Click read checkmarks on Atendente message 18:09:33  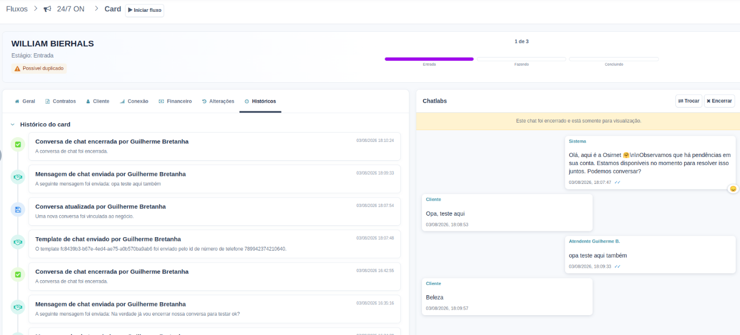pyautogui.click(x=617, y=266)
